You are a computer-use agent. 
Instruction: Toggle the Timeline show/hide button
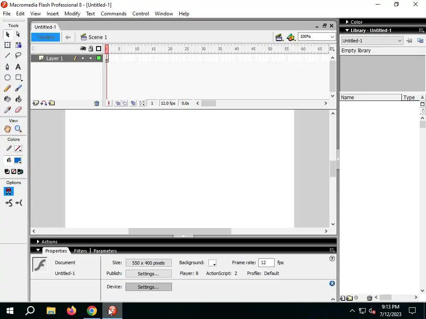[45, 37]
